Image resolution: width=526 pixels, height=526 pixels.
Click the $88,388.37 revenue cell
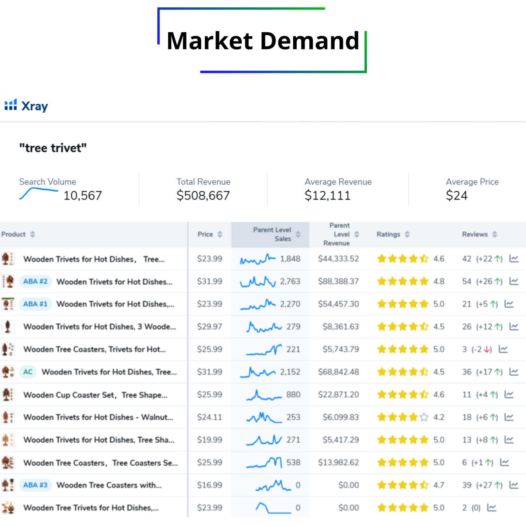(338, 281)
